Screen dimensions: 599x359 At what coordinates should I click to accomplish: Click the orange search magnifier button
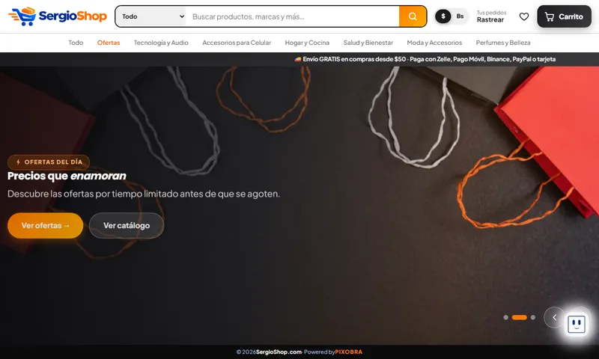point(413,16)
